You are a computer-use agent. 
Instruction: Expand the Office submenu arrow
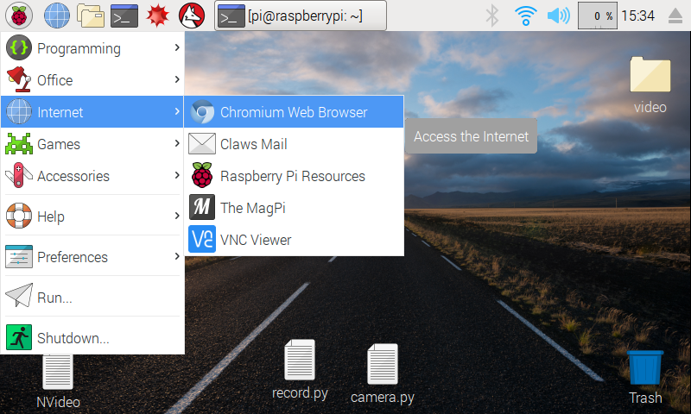[x=177, y=79]
